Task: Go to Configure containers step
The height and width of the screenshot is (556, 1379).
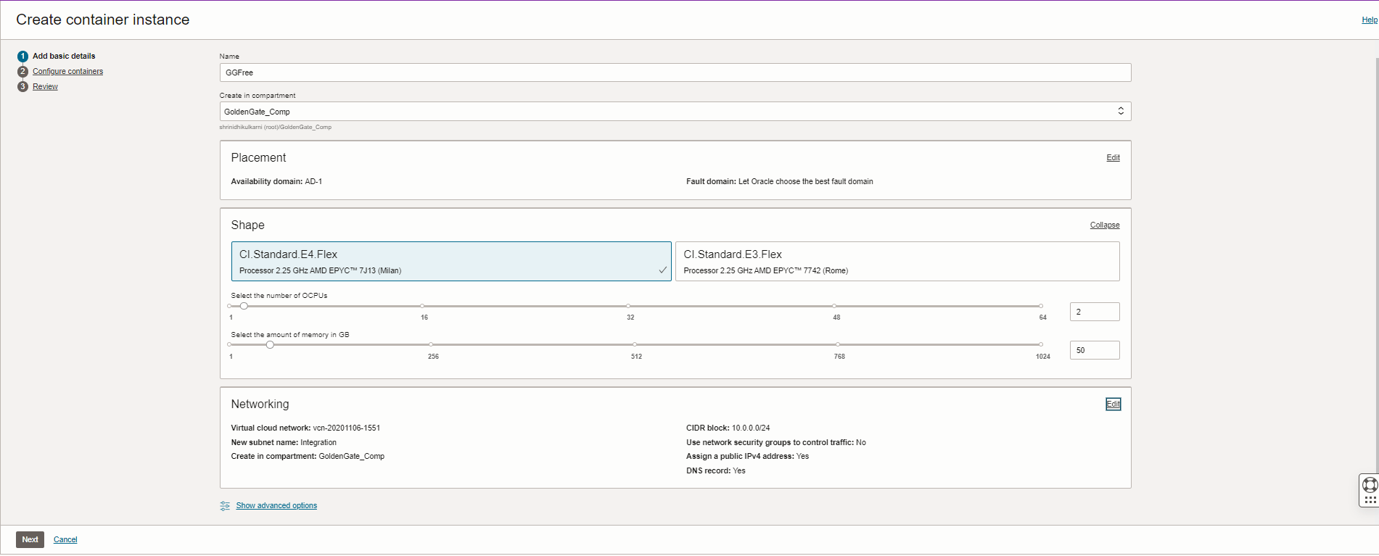Action: [67, 72]
